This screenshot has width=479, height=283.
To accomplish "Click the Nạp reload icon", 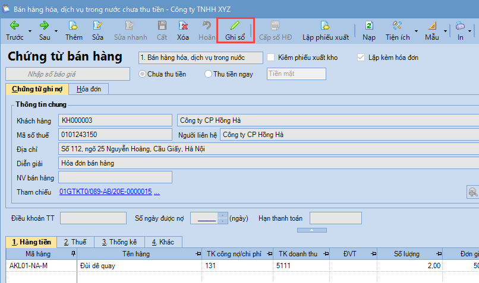I will [x=368, y=26].
